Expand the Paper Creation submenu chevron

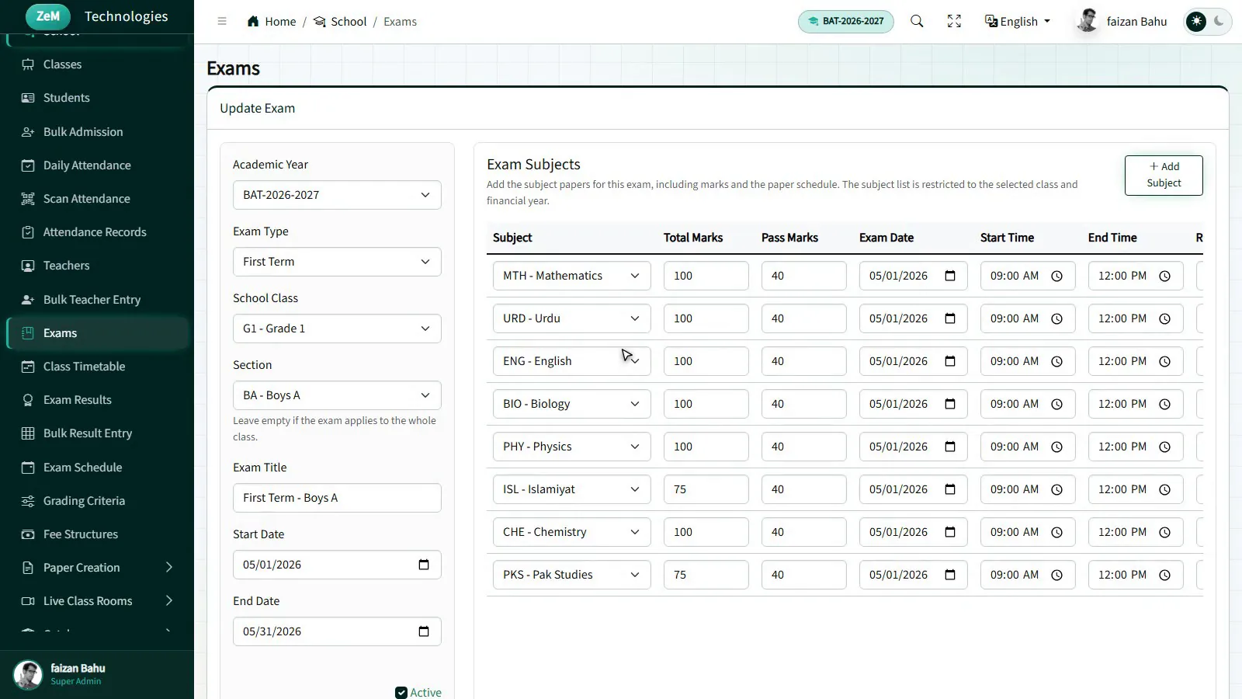point(168,568)
